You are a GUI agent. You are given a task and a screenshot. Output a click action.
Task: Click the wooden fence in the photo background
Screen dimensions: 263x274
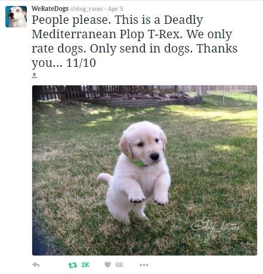tap(103, 92)
